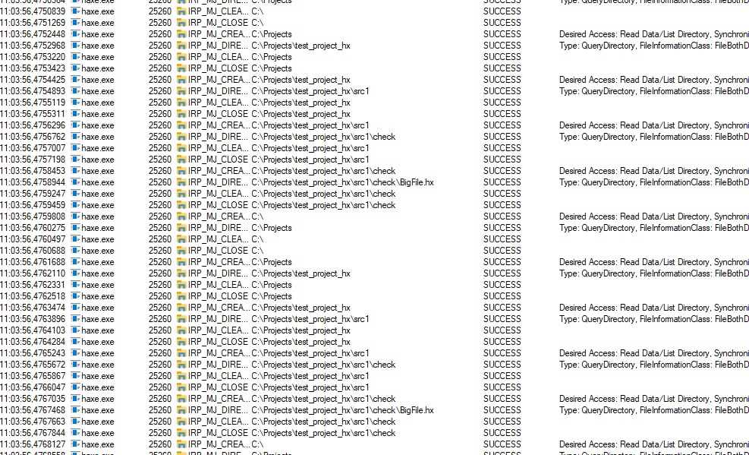This screenshot has width=749, height=455.
Task: Select timestamp 11:03:56,4762331
Action: 33,285
